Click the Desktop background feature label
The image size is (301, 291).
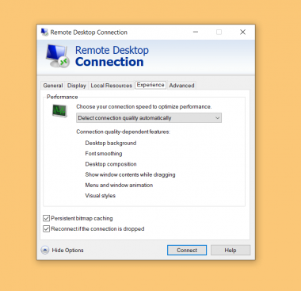[x=111, y=143]
